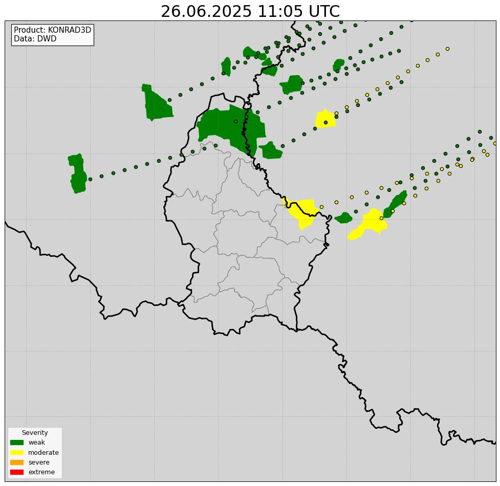Click the "Product: KONRAD3D" text
Screen dimensions: 500x486
[x=53, y=30]
